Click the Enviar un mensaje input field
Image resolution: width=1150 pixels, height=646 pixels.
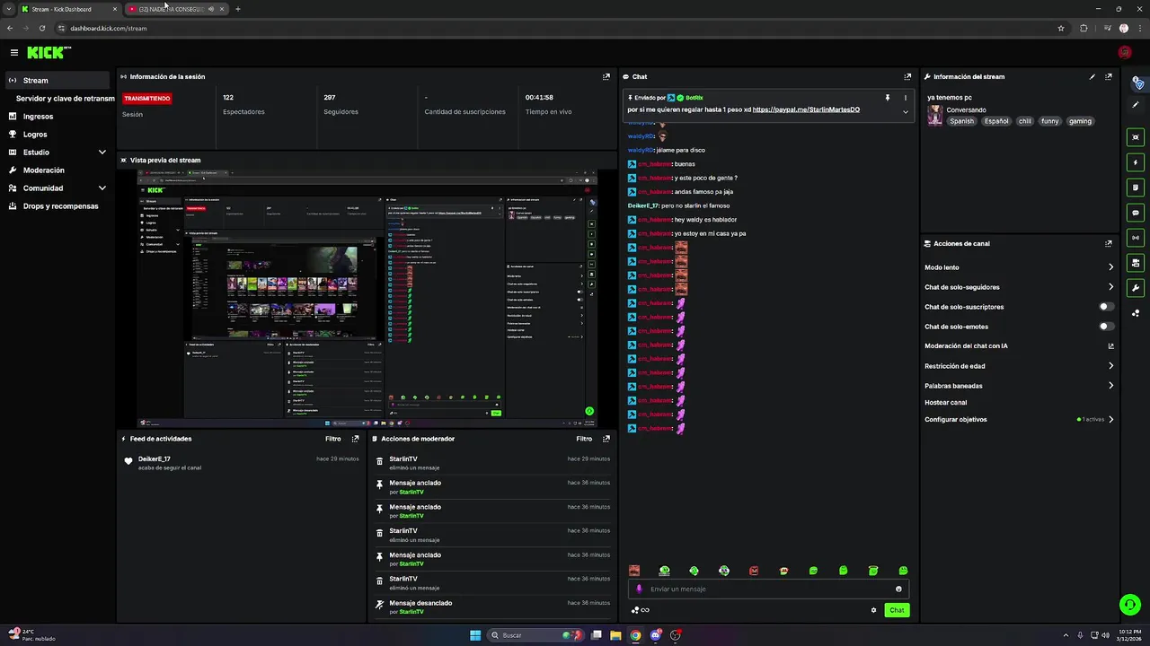pos(768,589)
